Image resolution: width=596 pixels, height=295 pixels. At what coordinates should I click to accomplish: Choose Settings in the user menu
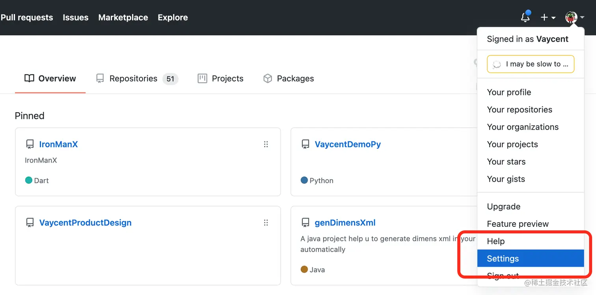(x=503, y=258)
